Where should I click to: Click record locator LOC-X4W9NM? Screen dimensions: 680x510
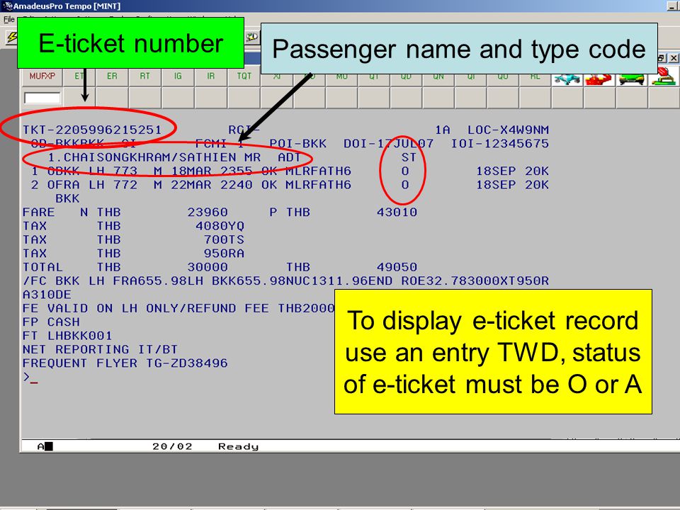509,130
